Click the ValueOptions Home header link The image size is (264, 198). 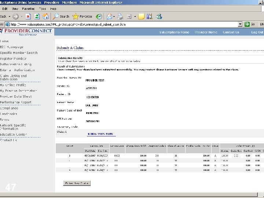point(174,32)
